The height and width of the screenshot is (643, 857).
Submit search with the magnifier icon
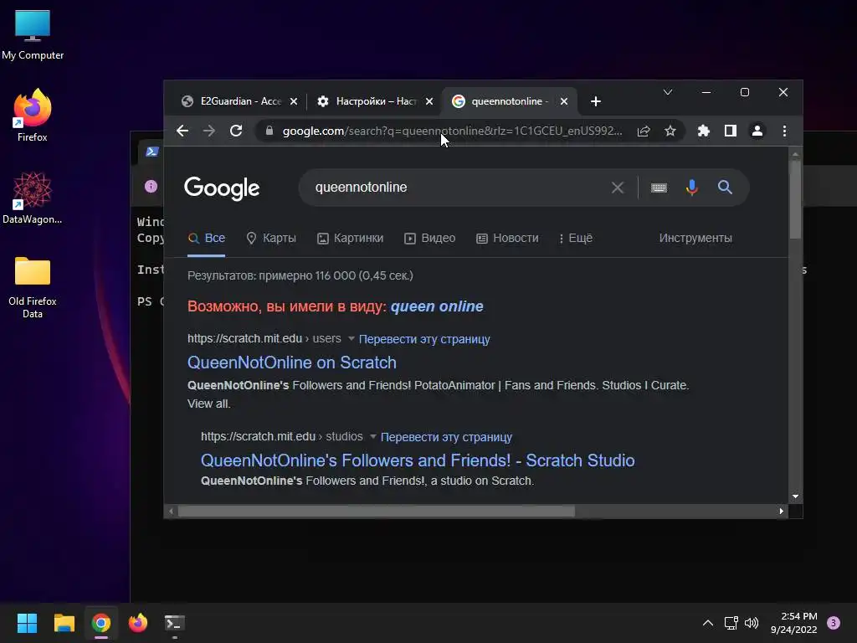point(725,188)
